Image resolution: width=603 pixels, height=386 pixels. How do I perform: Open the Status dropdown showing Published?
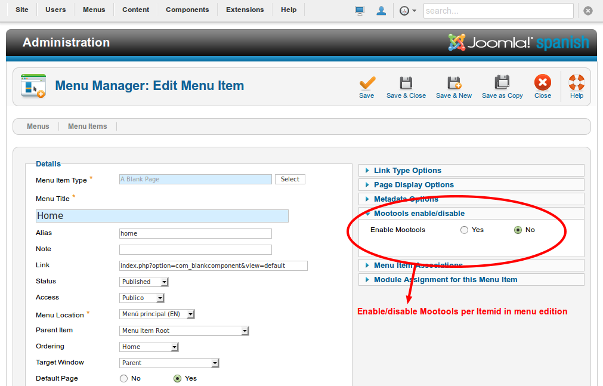(x=144, y=281)
